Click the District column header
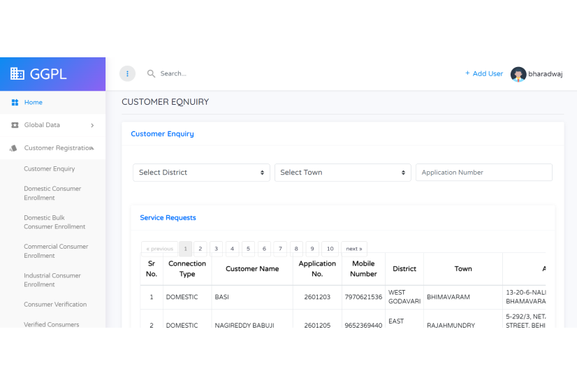This screenshot has height=385, width=577. [404, 269]
